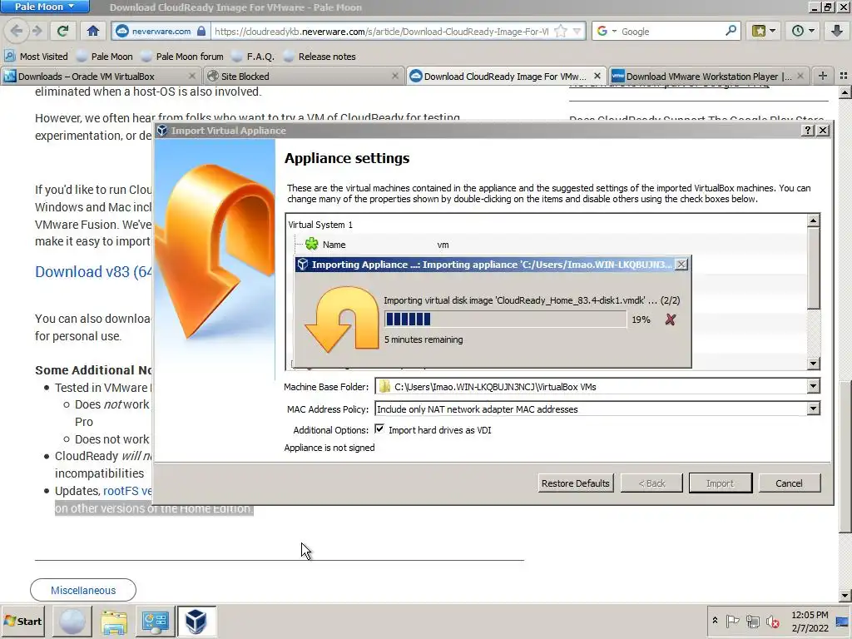Viewport: 852px width, 639px height.
Task: Click the Cancel button in import dialog
Action: [789, 483]
